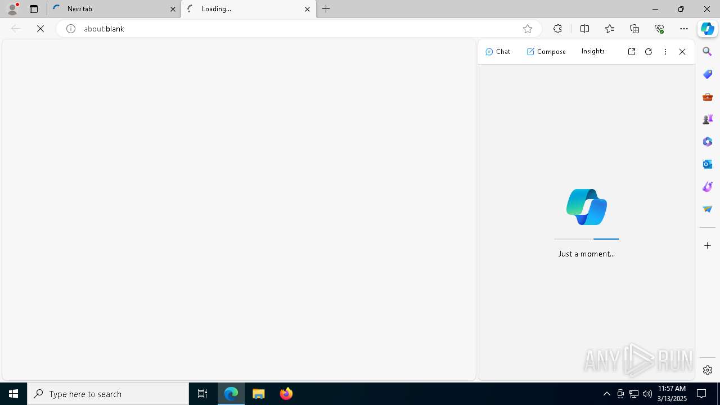Launch Firefox from taskbar
The image size is (720, 405).
pyautogui.click(x=286, y=394)
